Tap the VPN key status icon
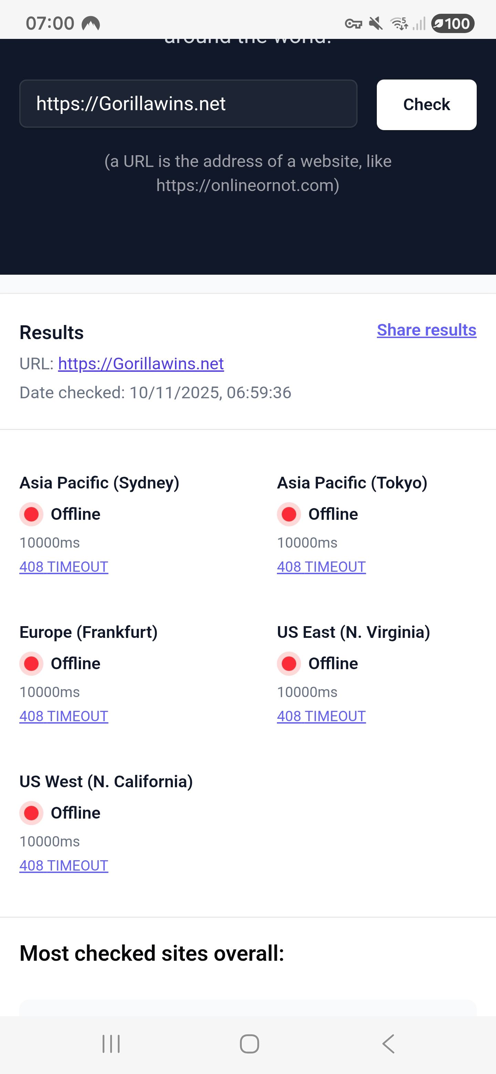Image resolution: width=496 pixels, height=1074 pixels. click(353, 24)
